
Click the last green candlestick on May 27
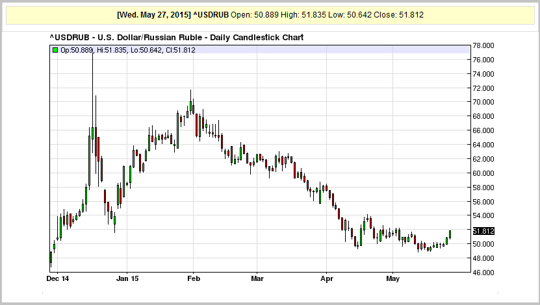450,234
